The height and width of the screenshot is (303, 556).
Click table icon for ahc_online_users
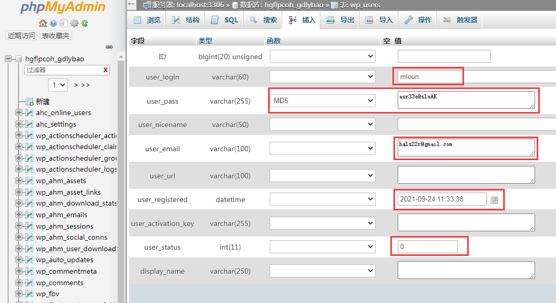click(x=29, y=113)
